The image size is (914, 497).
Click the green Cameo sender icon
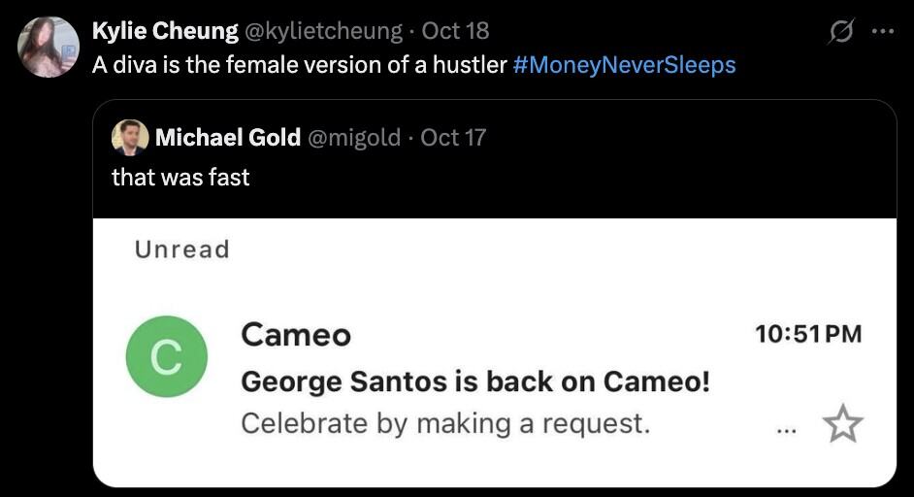click(166, 357)
